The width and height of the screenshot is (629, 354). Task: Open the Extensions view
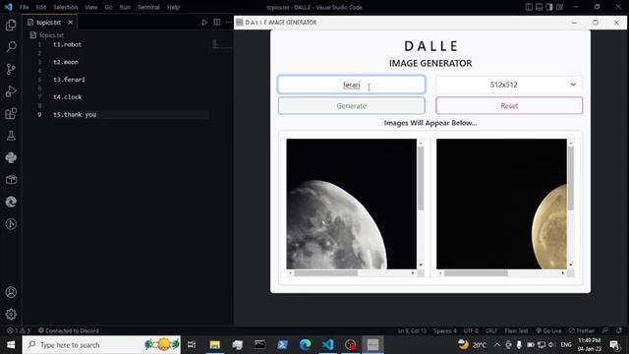(x=11, y=113)
